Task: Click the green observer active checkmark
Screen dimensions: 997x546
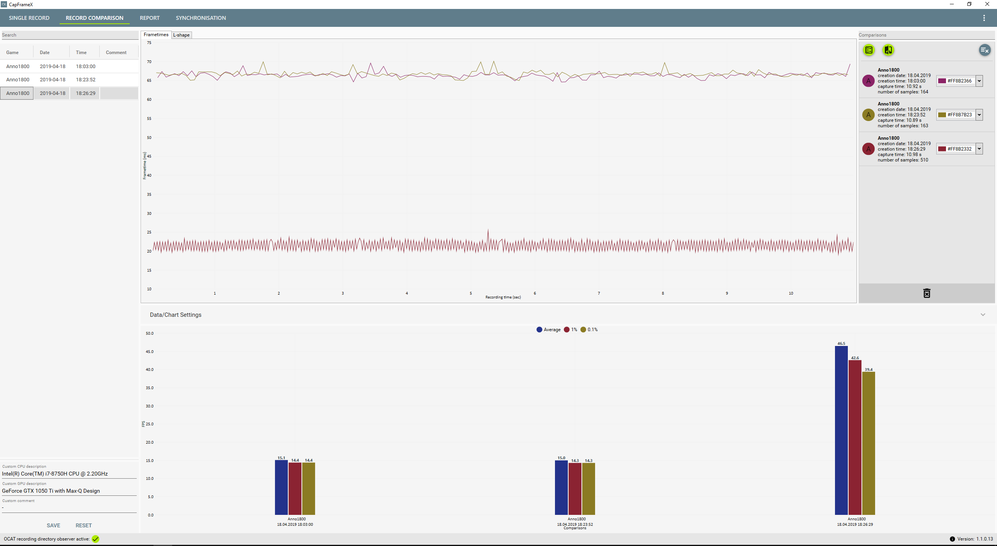Action: point(95,539)
